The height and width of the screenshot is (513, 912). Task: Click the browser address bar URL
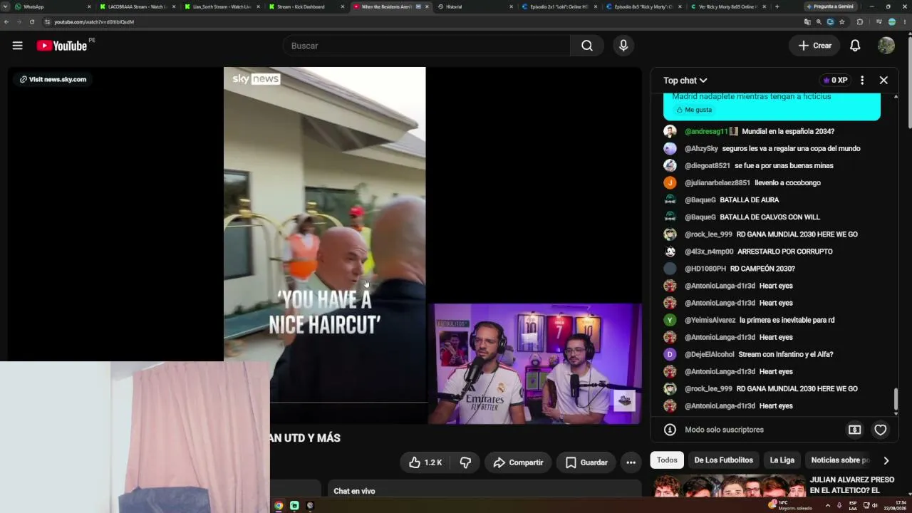[x=94, y=22]
